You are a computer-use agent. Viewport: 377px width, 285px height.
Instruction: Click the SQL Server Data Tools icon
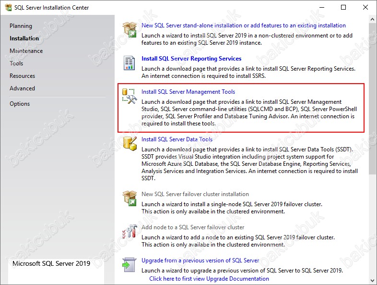pos(130,144)
